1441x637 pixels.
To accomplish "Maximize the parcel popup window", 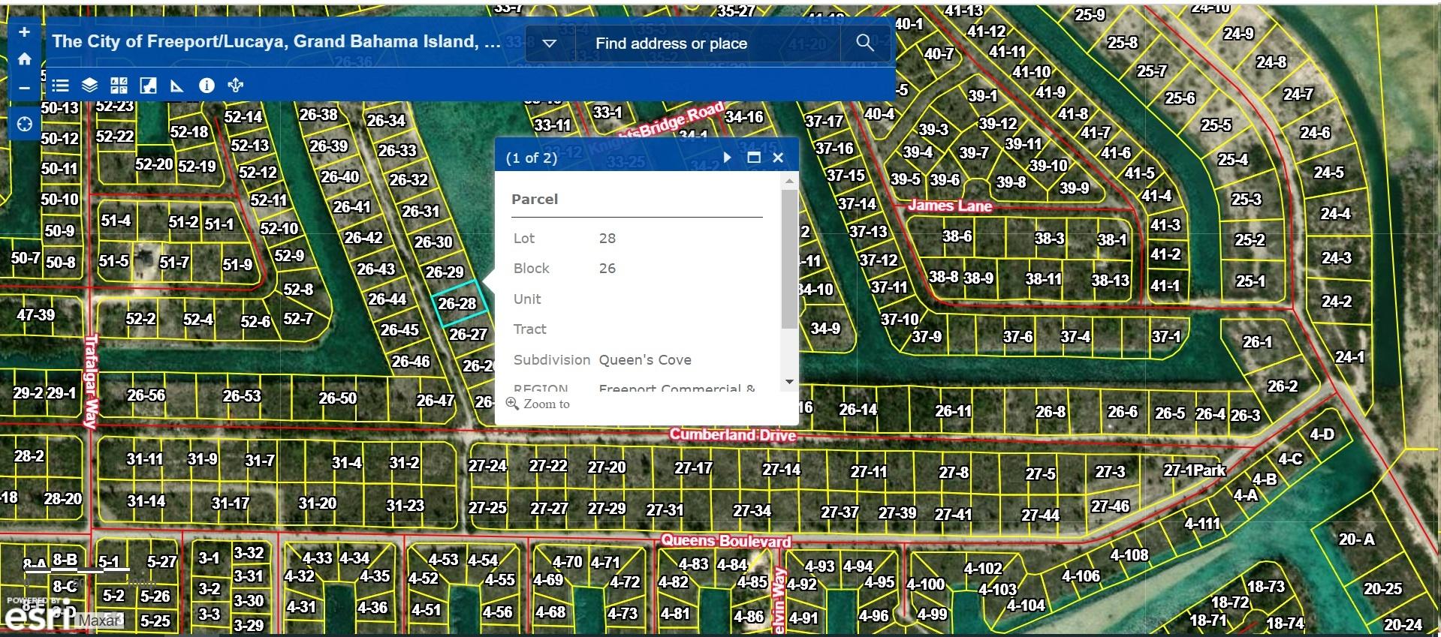I will 754,158.
